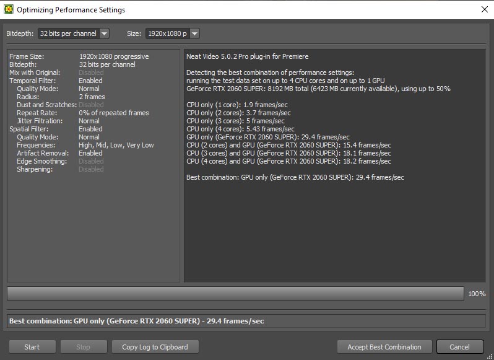Click the 'Sharpening:' label
The height and width of the screenshot is (360, 494).
click(x=35, y=169)
